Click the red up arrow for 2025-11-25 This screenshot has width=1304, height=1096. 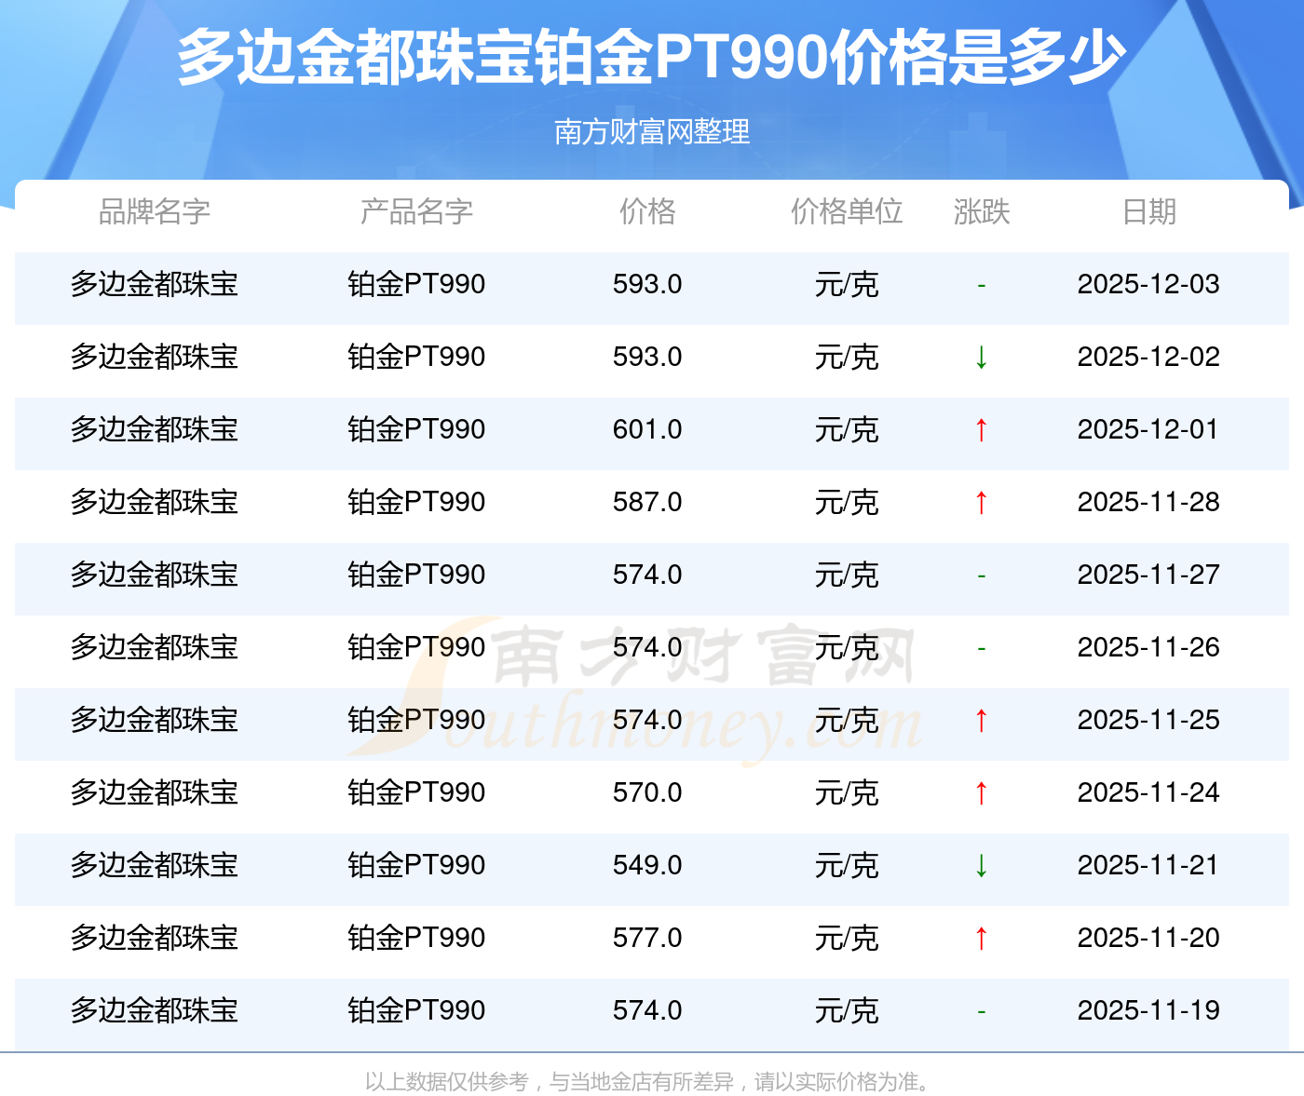(x=981, y=721)
